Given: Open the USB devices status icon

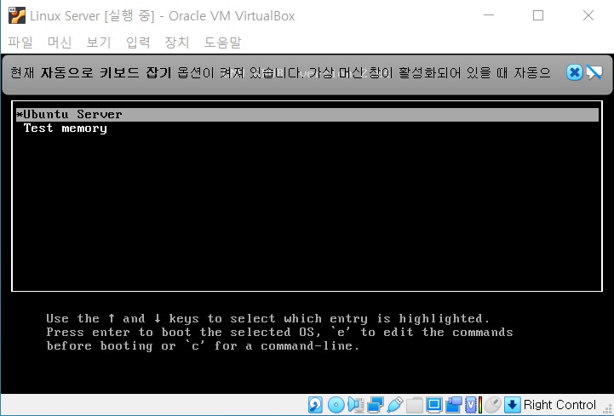Looking at the screenshot, I should click(x=395, y=405).
